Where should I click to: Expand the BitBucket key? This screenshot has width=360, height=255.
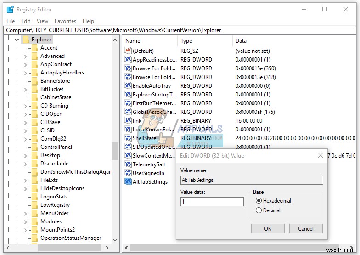[26, 89]
